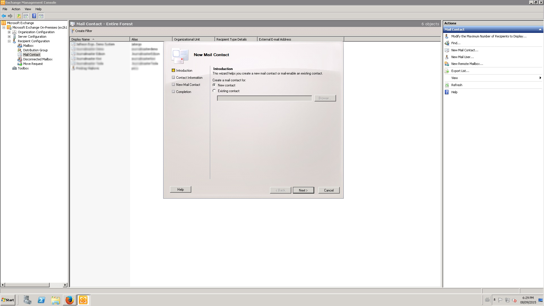Select the Recipient Configuration node

(34, 41)
